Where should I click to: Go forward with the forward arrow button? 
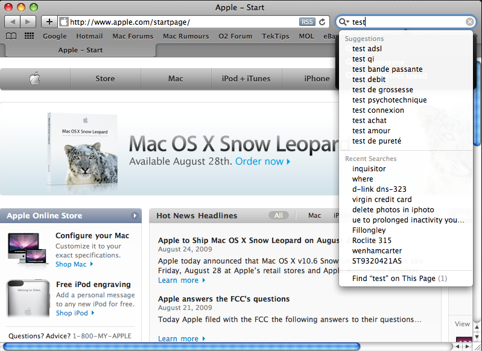click(28, 22)
